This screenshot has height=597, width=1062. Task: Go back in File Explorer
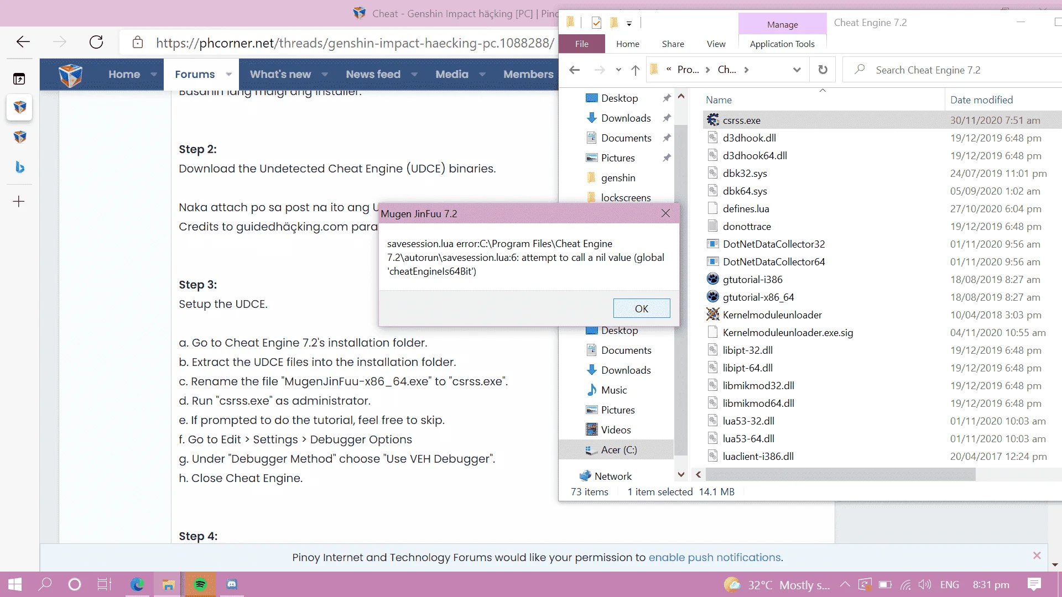[x=575, y=70]
